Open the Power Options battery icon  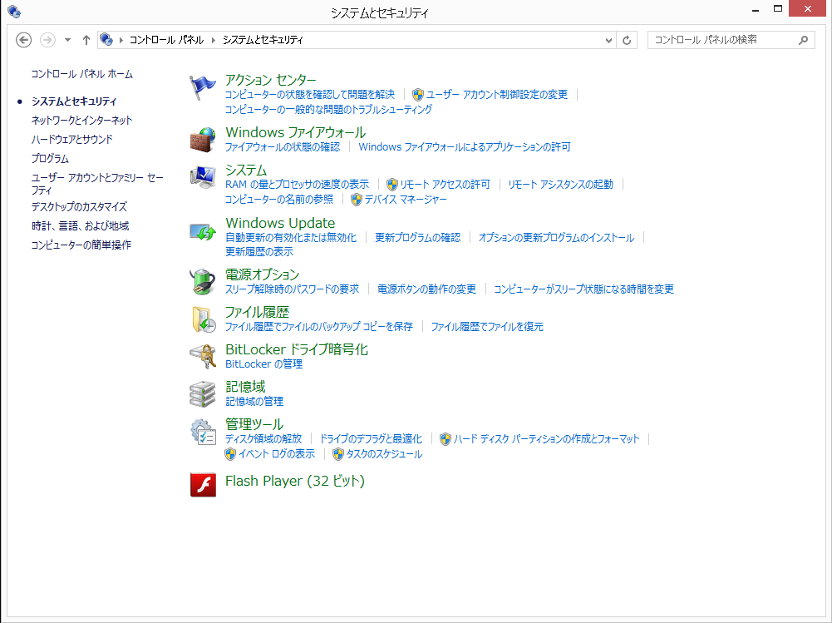pos(203,281)
